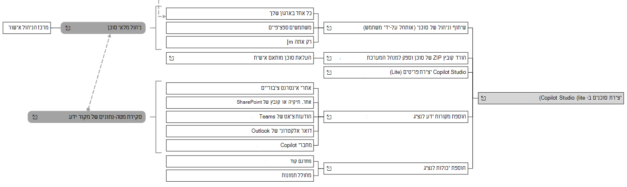Select the מרכז הניהול אישור box

click(27, 28)
